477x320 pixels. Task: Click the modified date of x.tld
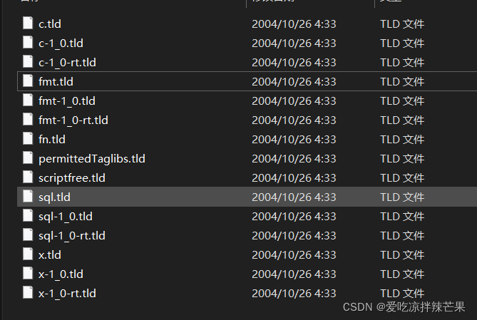(294, 255)
